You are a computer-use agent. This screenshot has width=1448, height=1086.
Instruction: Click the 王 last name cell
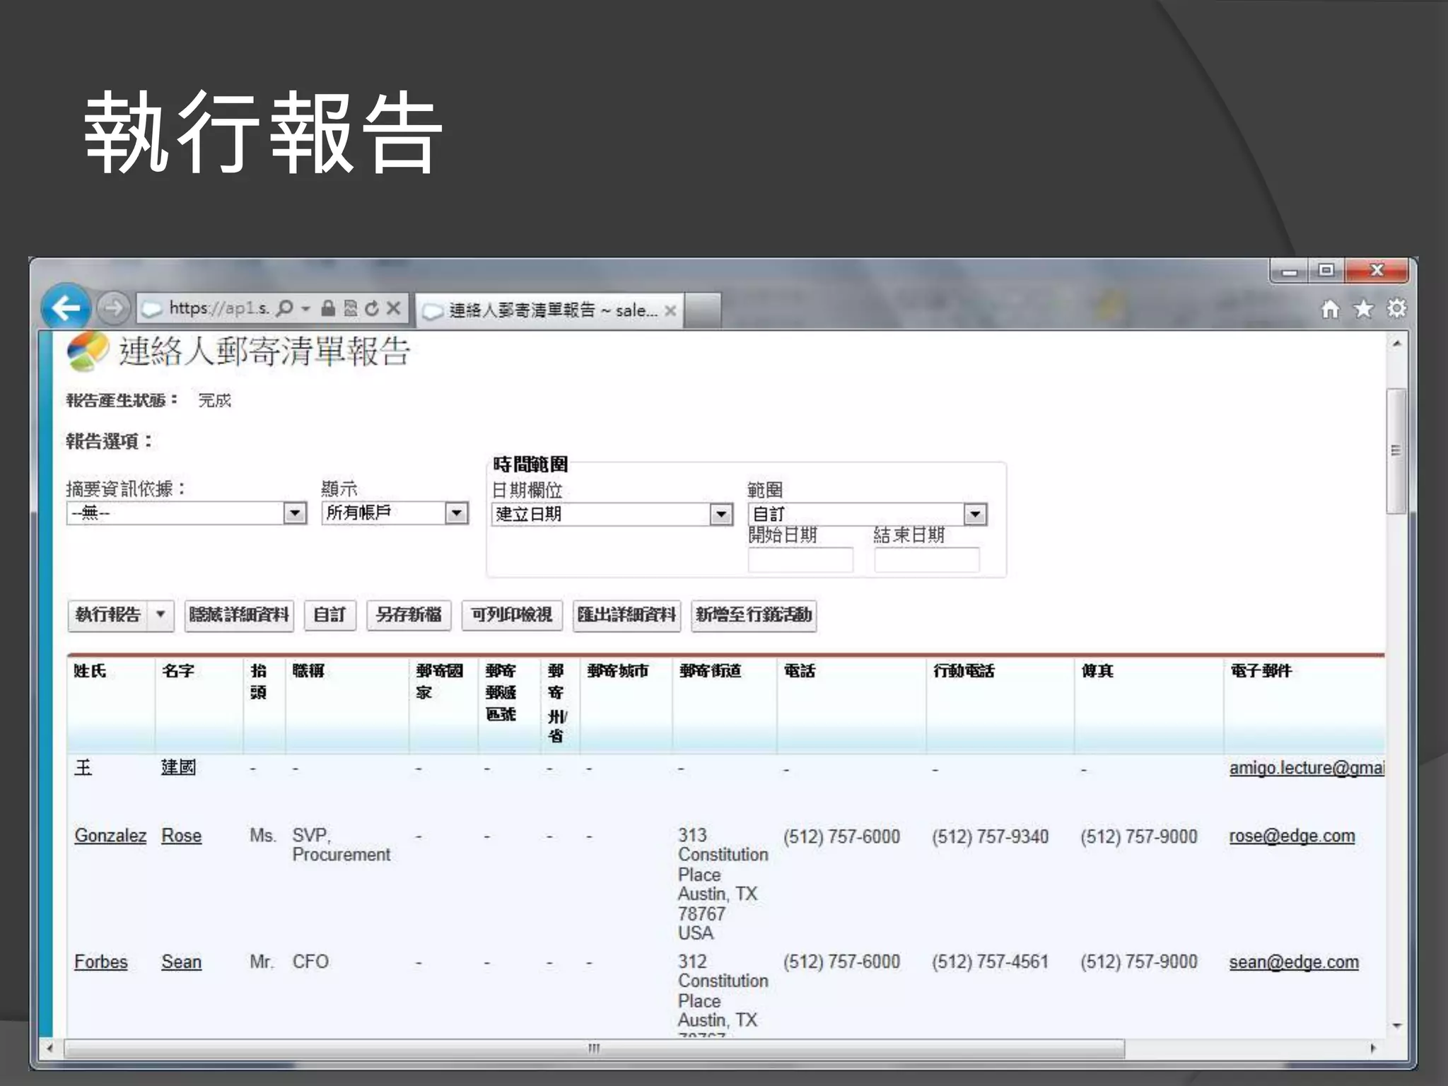point(83,768)
